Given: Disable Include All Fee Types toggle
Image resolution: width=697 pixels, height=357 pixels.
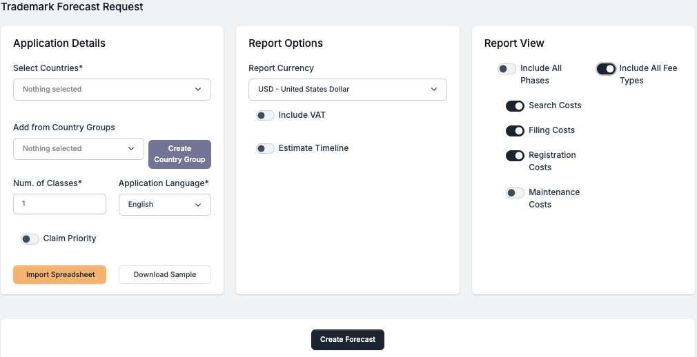Looking at the screenshot, I should click(606, 69).
